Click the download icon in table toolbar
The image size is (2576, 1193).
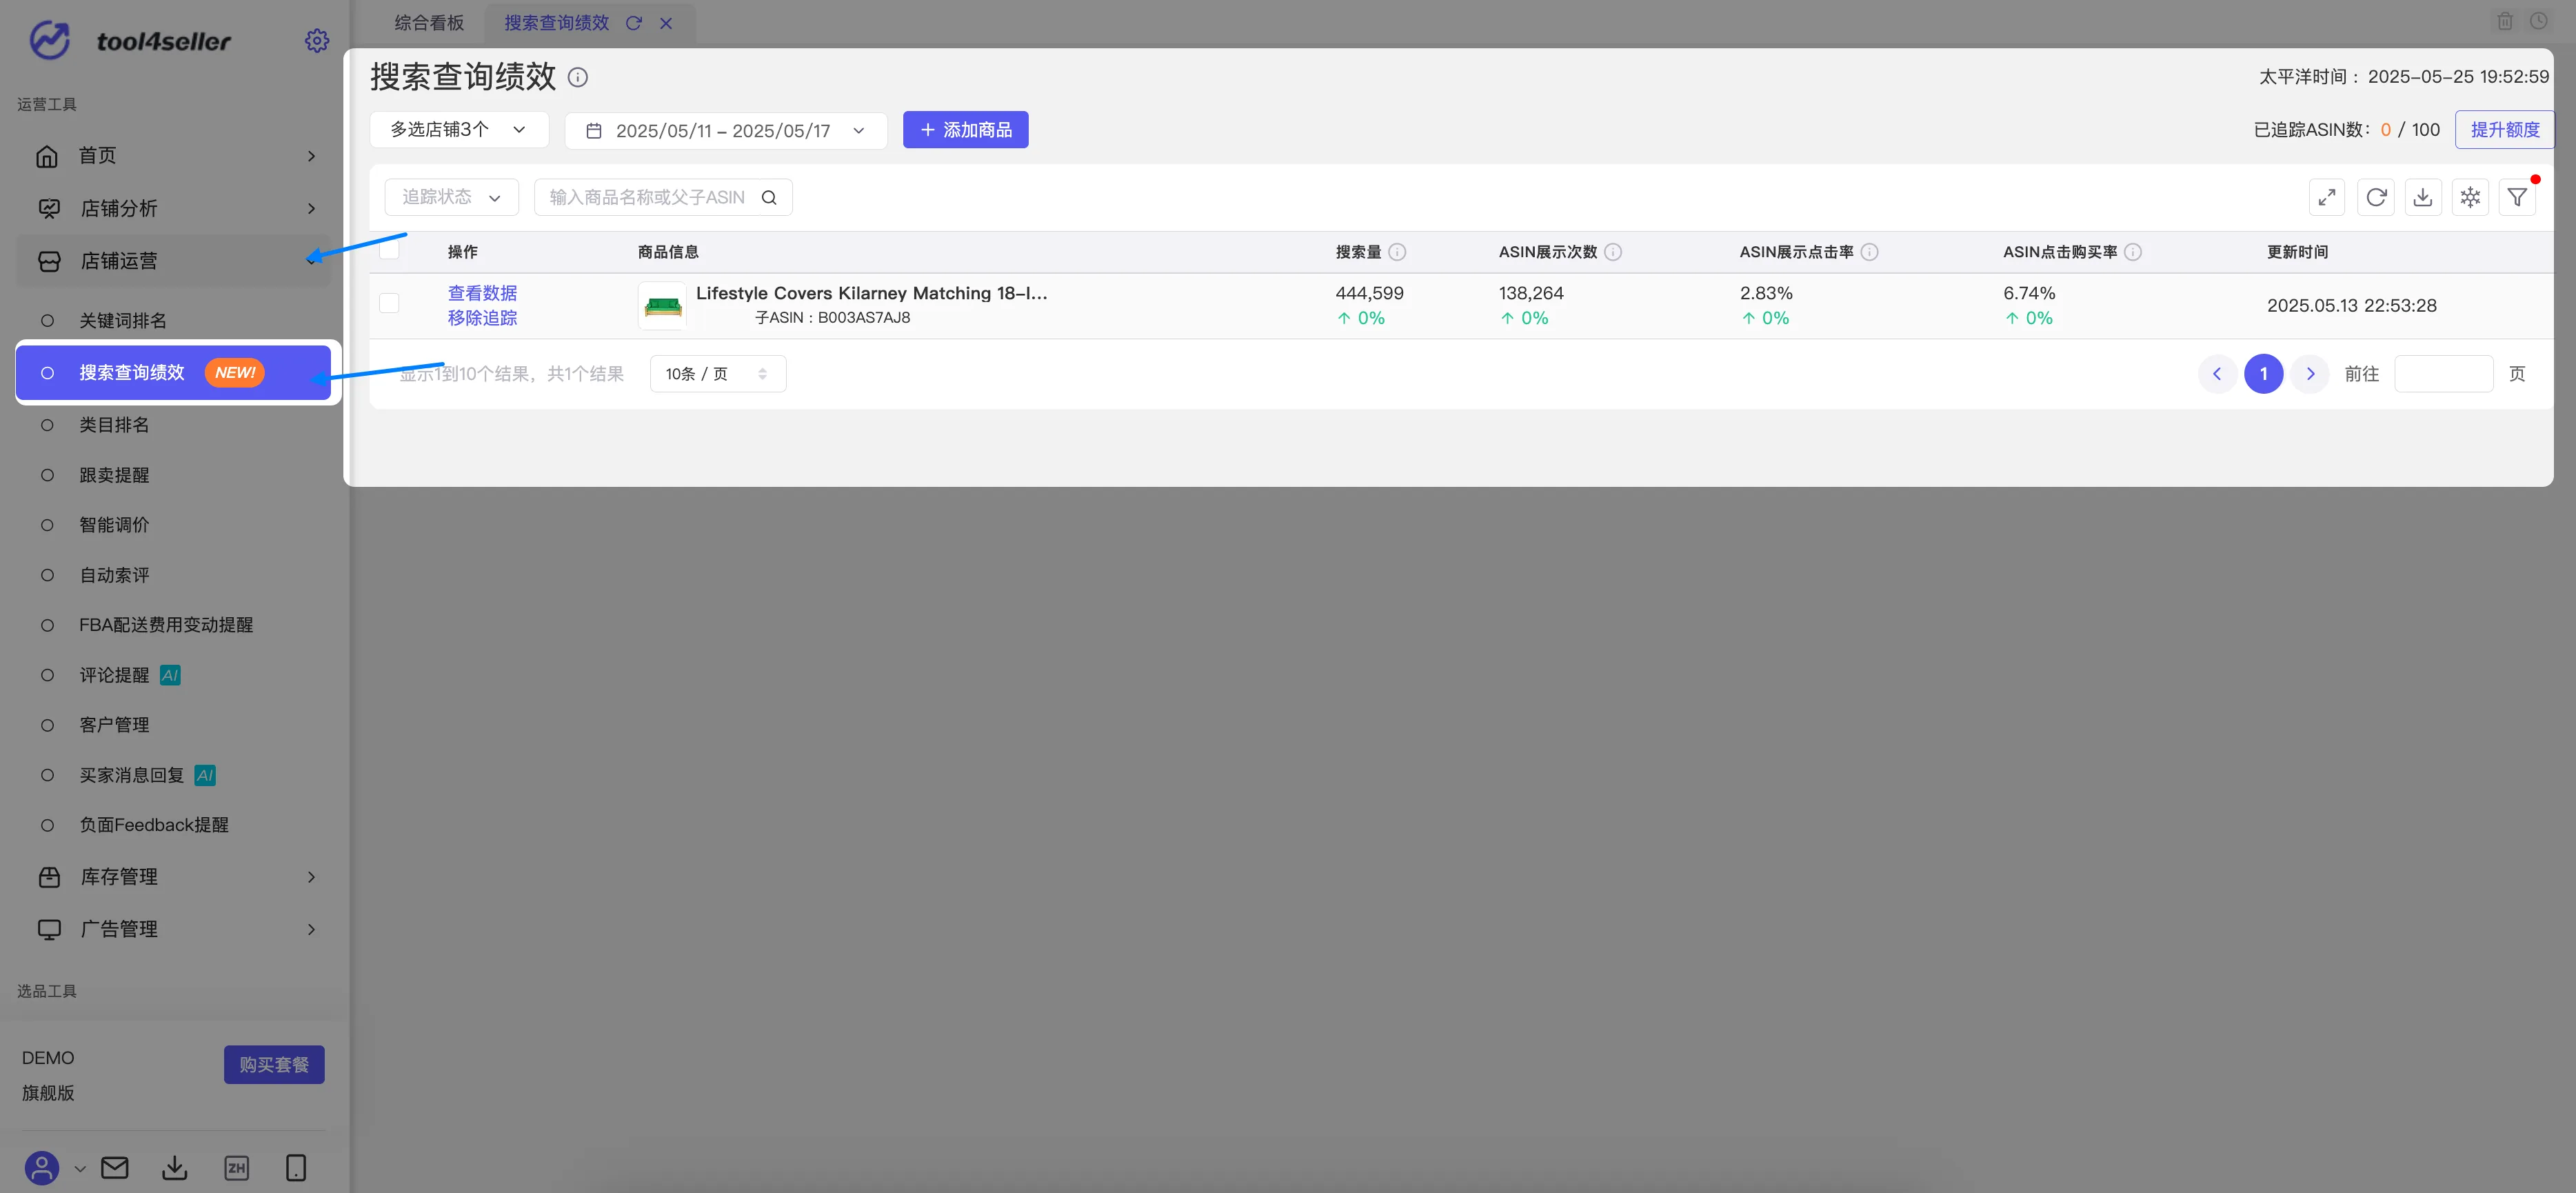click(2423, 197)
